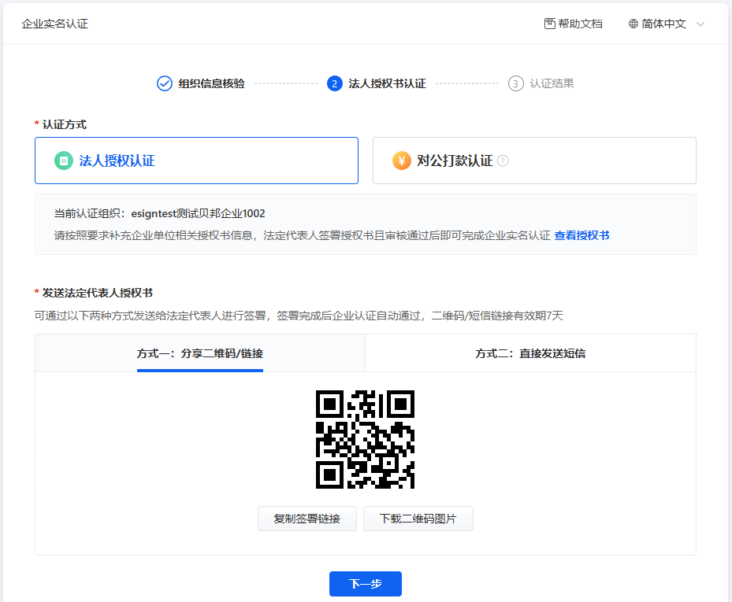732x602 pixels.
Task: Click the completed checkmark step icon
Action: [x=165, y=83]
